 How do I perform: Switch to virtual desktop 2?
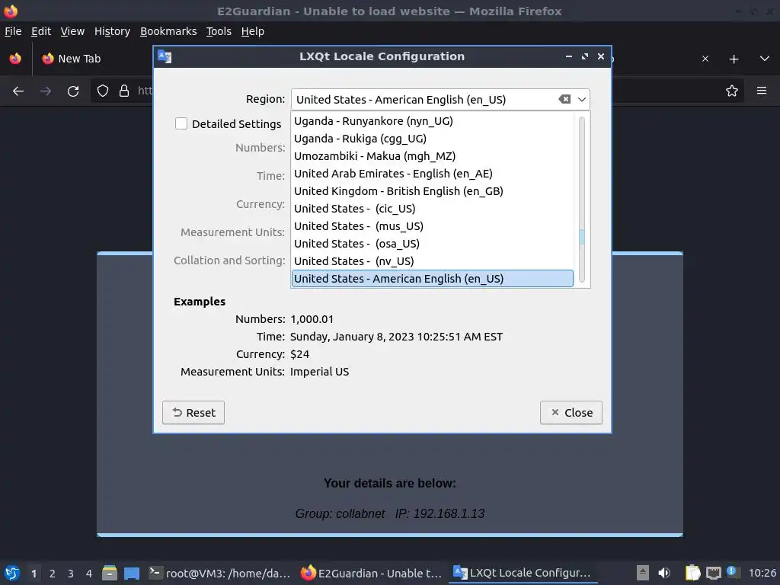click(x=53, y=574)
